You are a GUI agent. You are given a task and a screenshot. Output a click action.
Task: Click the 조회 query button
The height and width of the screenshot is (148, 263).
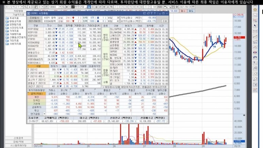coord(165,21)
